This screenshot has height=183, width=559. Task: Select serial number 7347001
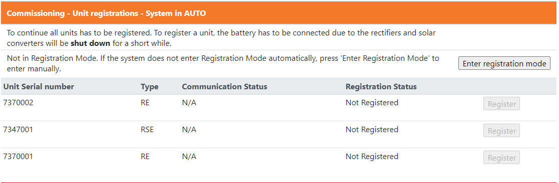click(18, 130)
